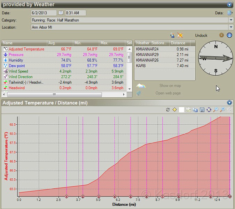Click the yellow diamond chart marker icon
Screen dimensions: 235x209
pos(174,110)
